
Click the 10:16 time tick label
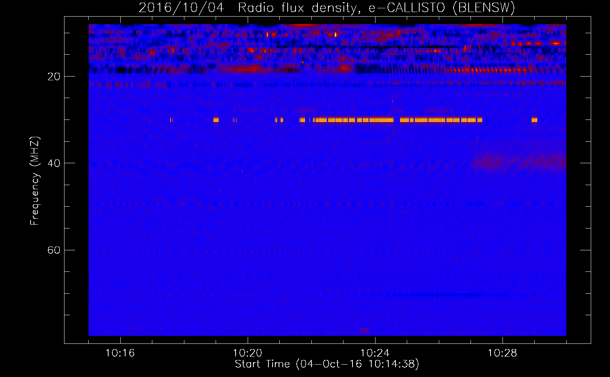pyautogui.click(x=120, y=353)
